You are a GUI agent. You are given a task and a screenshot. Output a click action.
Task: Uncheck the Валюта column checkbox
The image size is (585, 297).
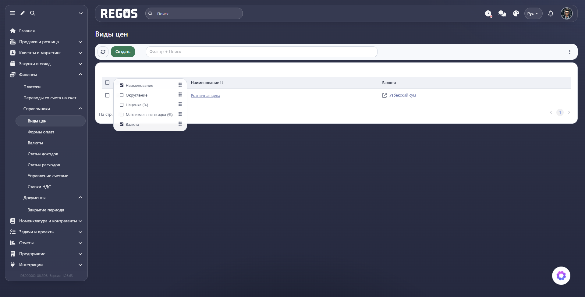122,124
